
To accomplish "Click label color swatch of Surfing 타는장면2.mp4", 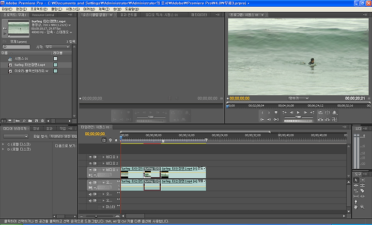I will (55, 65).
